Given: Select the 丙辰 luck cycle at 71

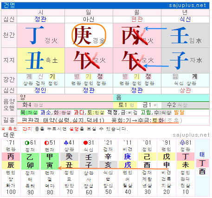Looking at the screenshot, I should click(11, 161).
